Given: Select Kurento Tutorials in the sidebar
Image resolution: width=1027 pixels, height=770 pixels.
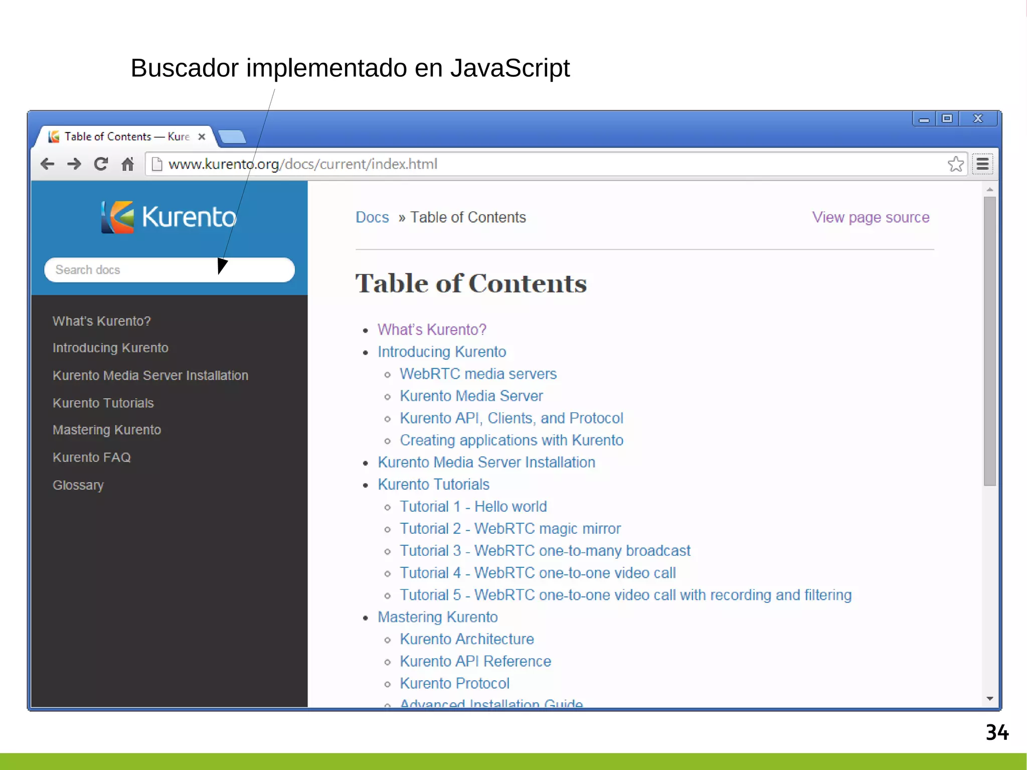Looking at the screenshot, I should (103, 403).
